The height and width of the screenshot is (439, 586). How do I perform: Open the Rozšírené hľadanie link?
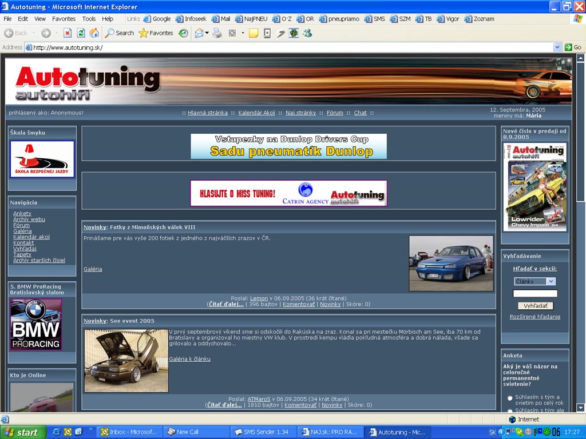click(535, 317)
